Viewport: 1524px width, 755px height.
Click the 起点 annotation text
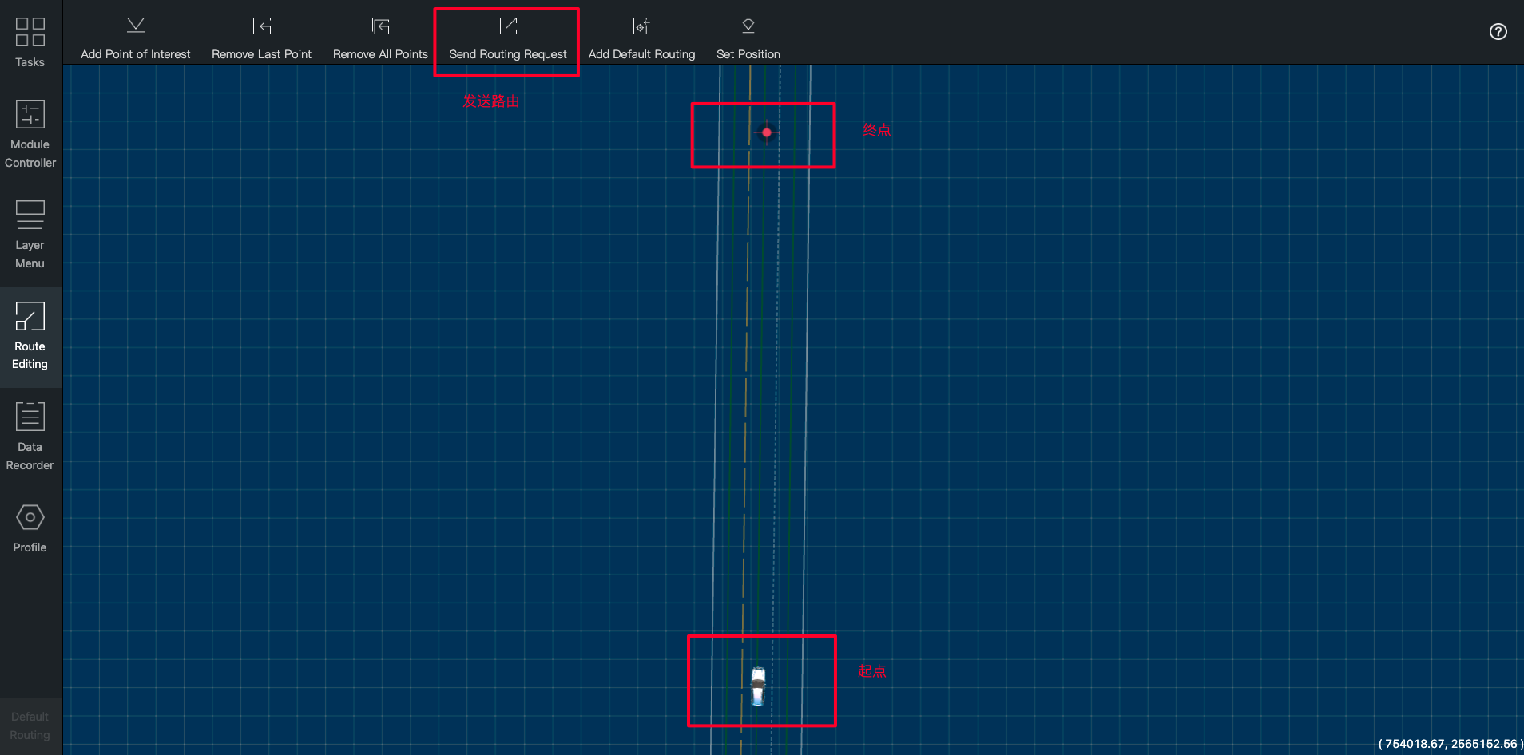(x=872, y=671)
